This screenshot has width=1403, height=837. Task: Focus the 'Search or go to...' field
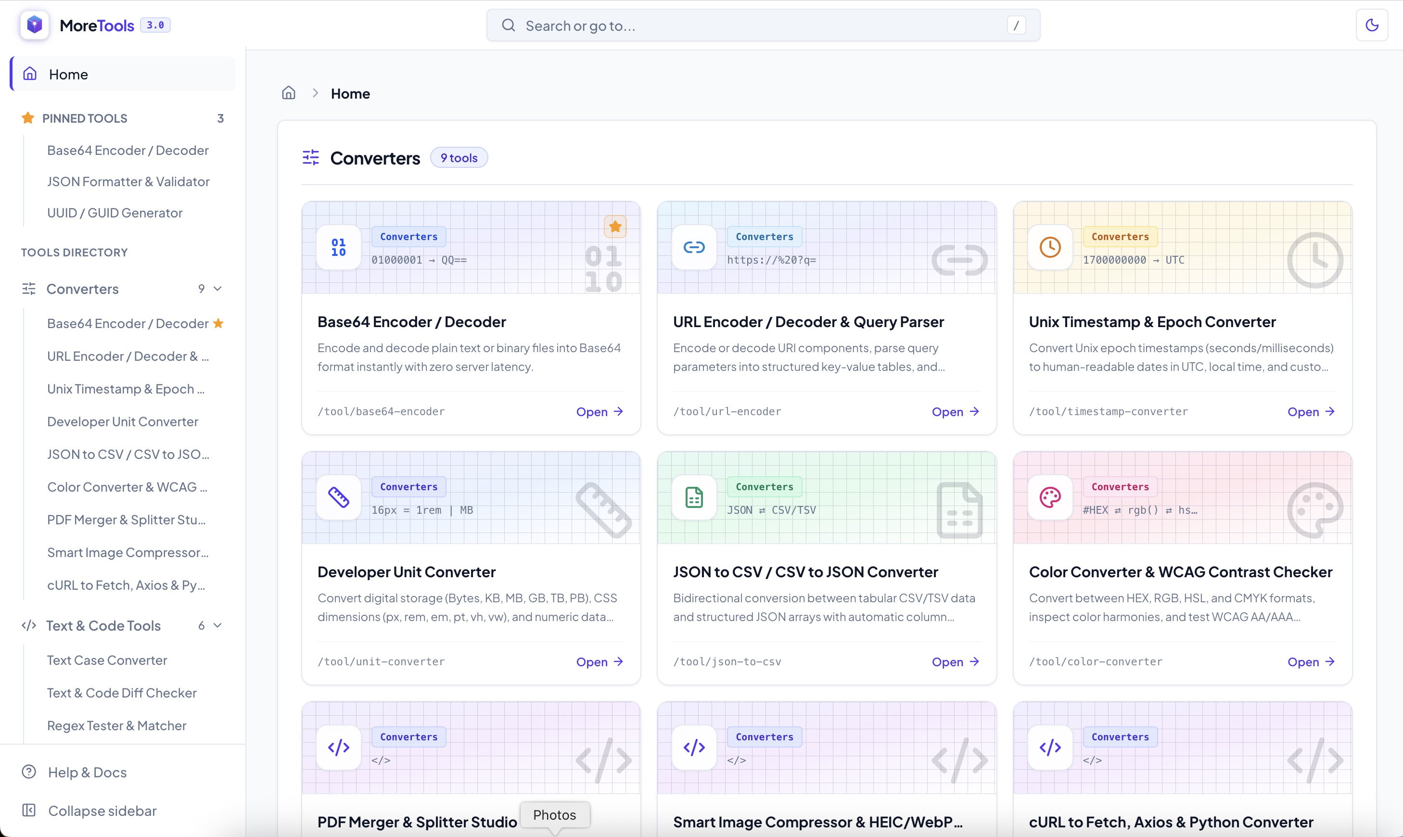click(763, 25)
